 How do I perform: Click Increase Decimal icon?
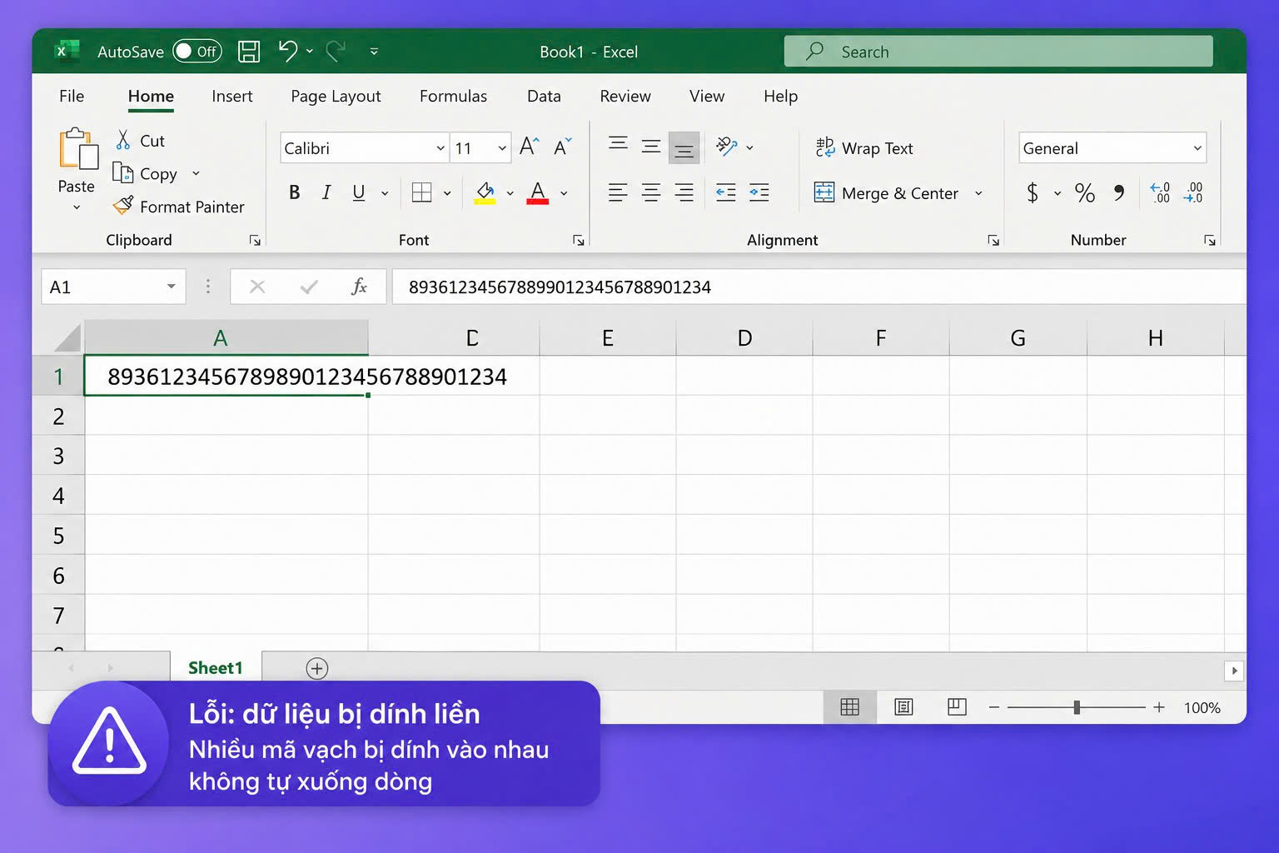click(1160, 192)
